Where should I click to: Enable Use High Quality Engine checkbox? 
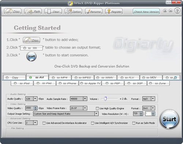(x=97, y=109)
